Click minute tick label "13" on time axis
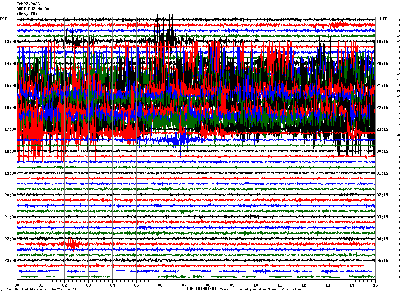 point(328,285)
